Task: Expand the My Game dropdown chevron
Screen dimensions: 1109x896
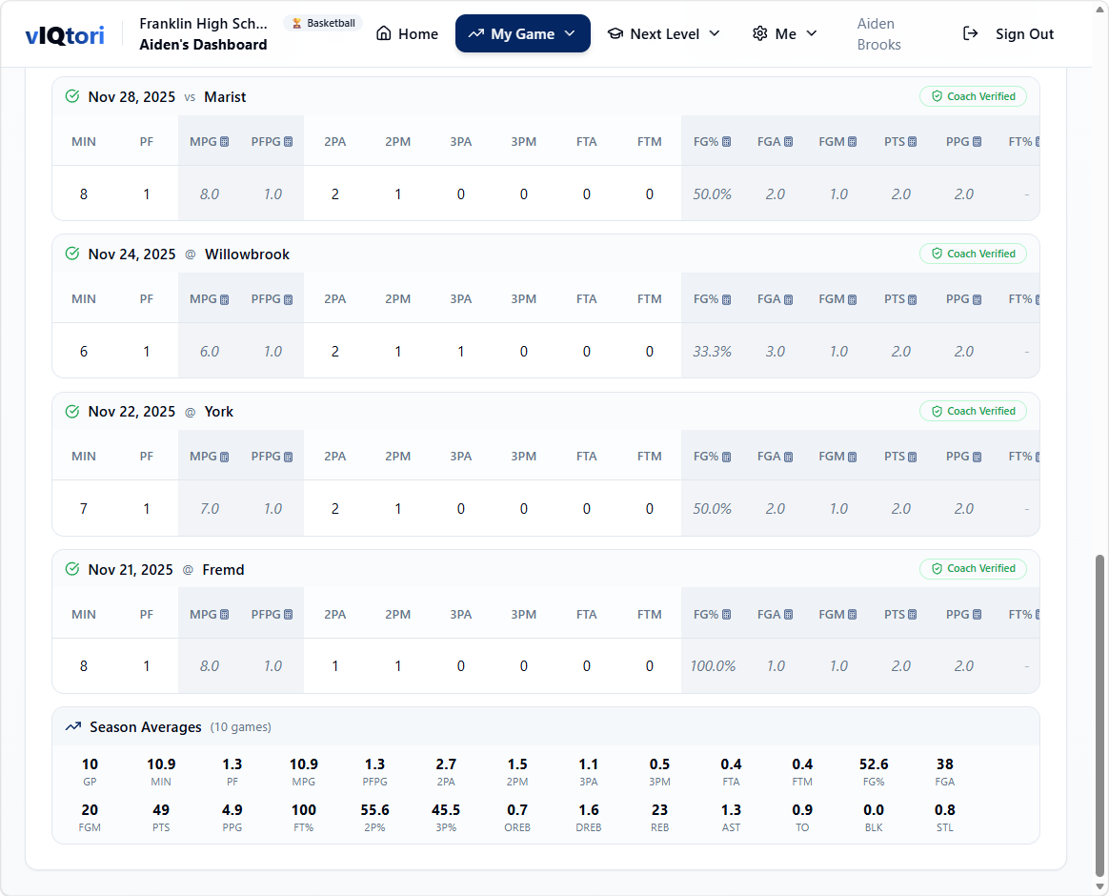Action: [x=570, y=33]
